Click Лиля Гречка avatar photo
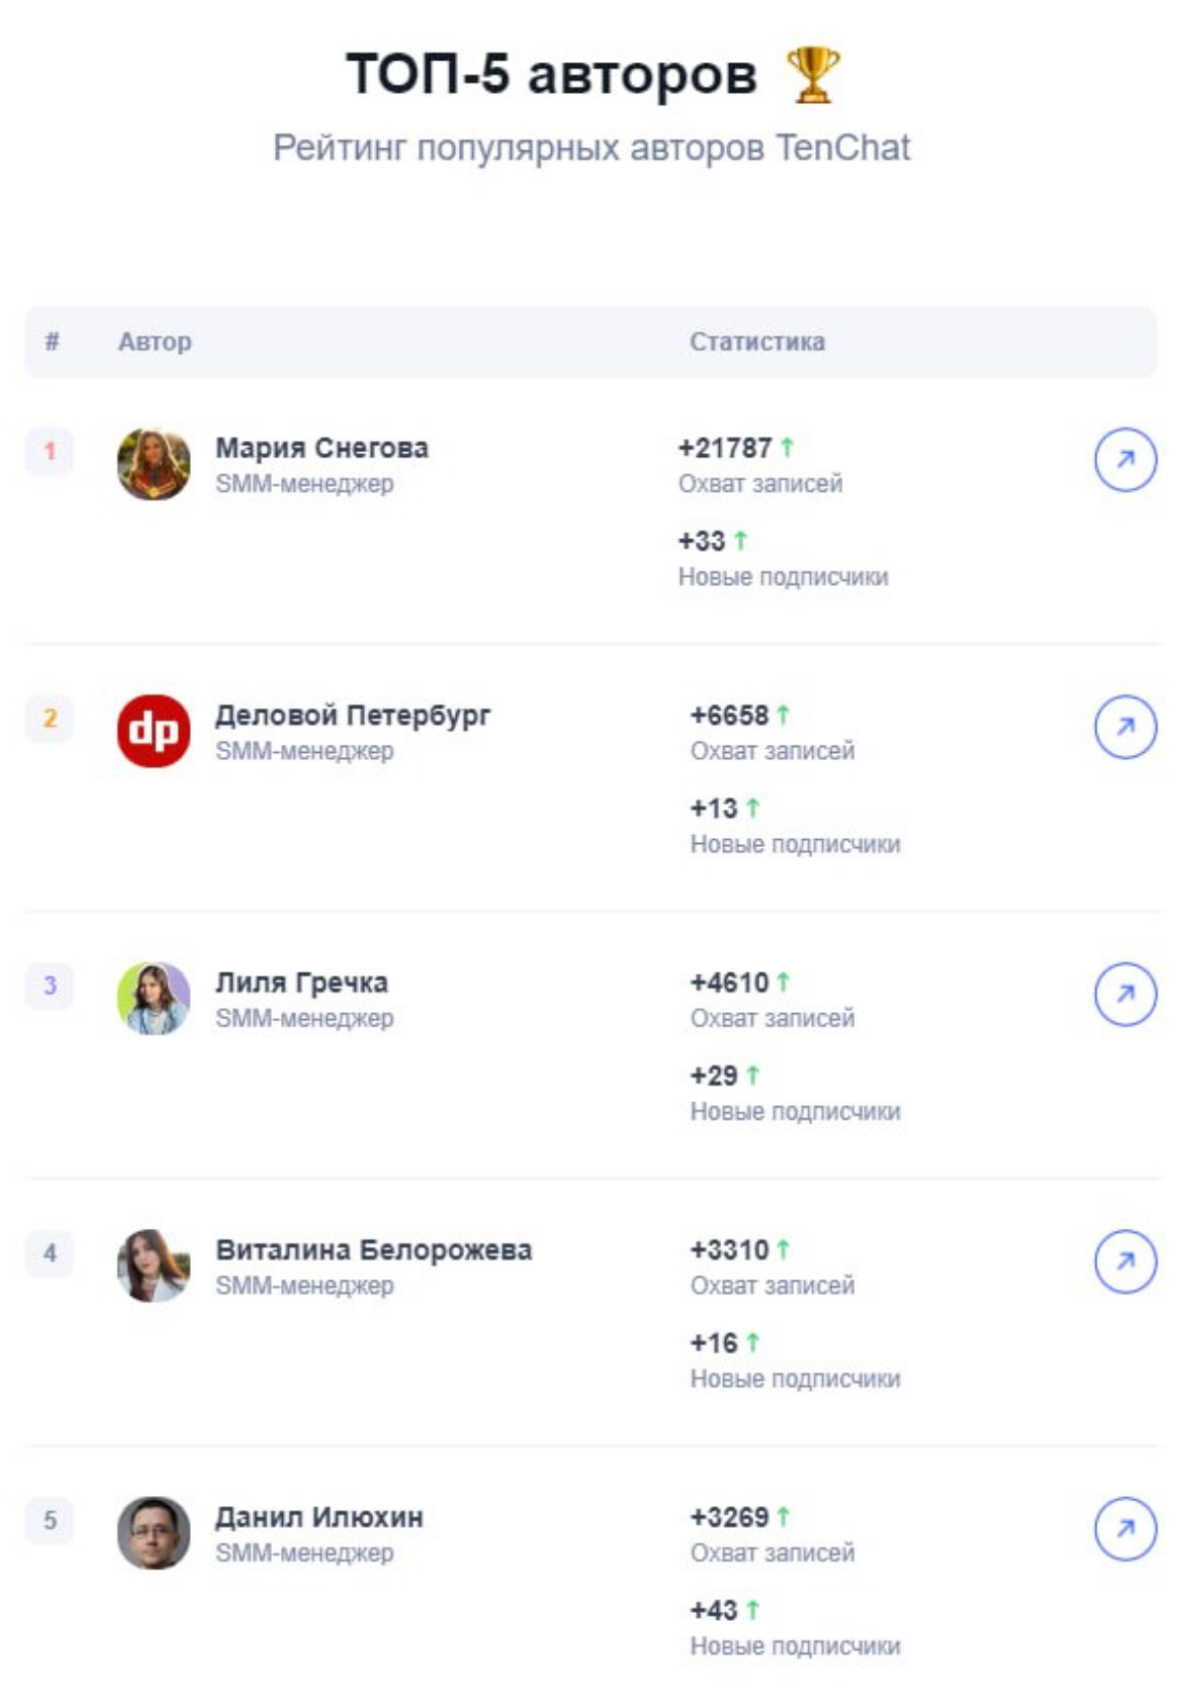Image resolution: width=1186 pixels, height=1687 pixels. 153,998
